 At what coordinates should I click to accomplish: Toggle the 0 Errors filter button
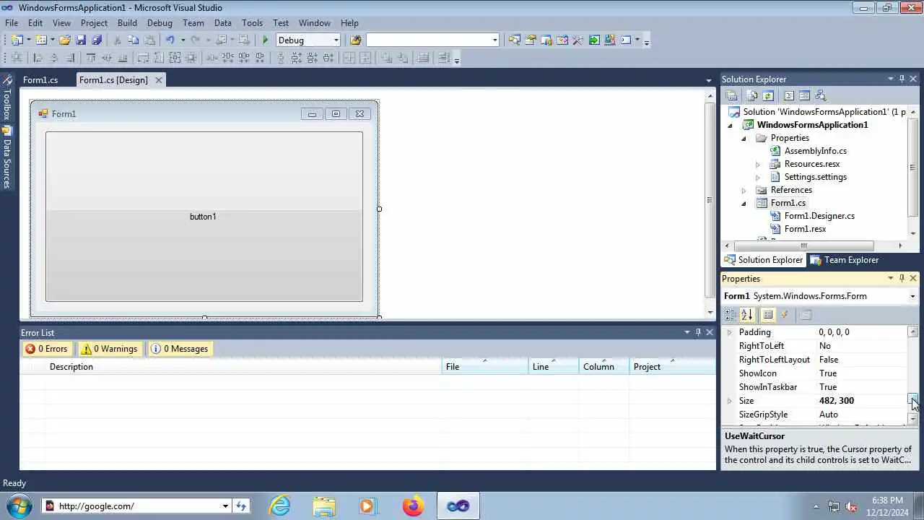[x=47, y=349]
